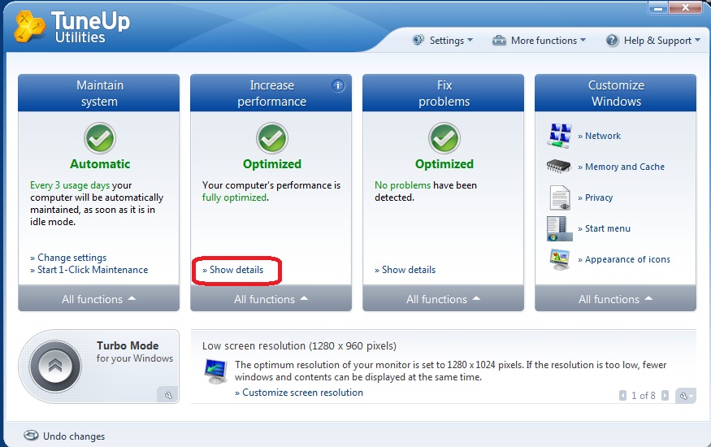The width and height of the screenshot is (711, 447).
Task: Expand All functions under Maintain system
Action: 99,299
